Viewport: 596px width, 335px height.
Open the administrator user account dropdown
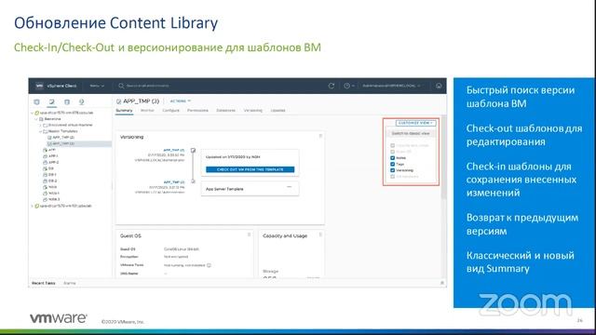tap(391, 86)
